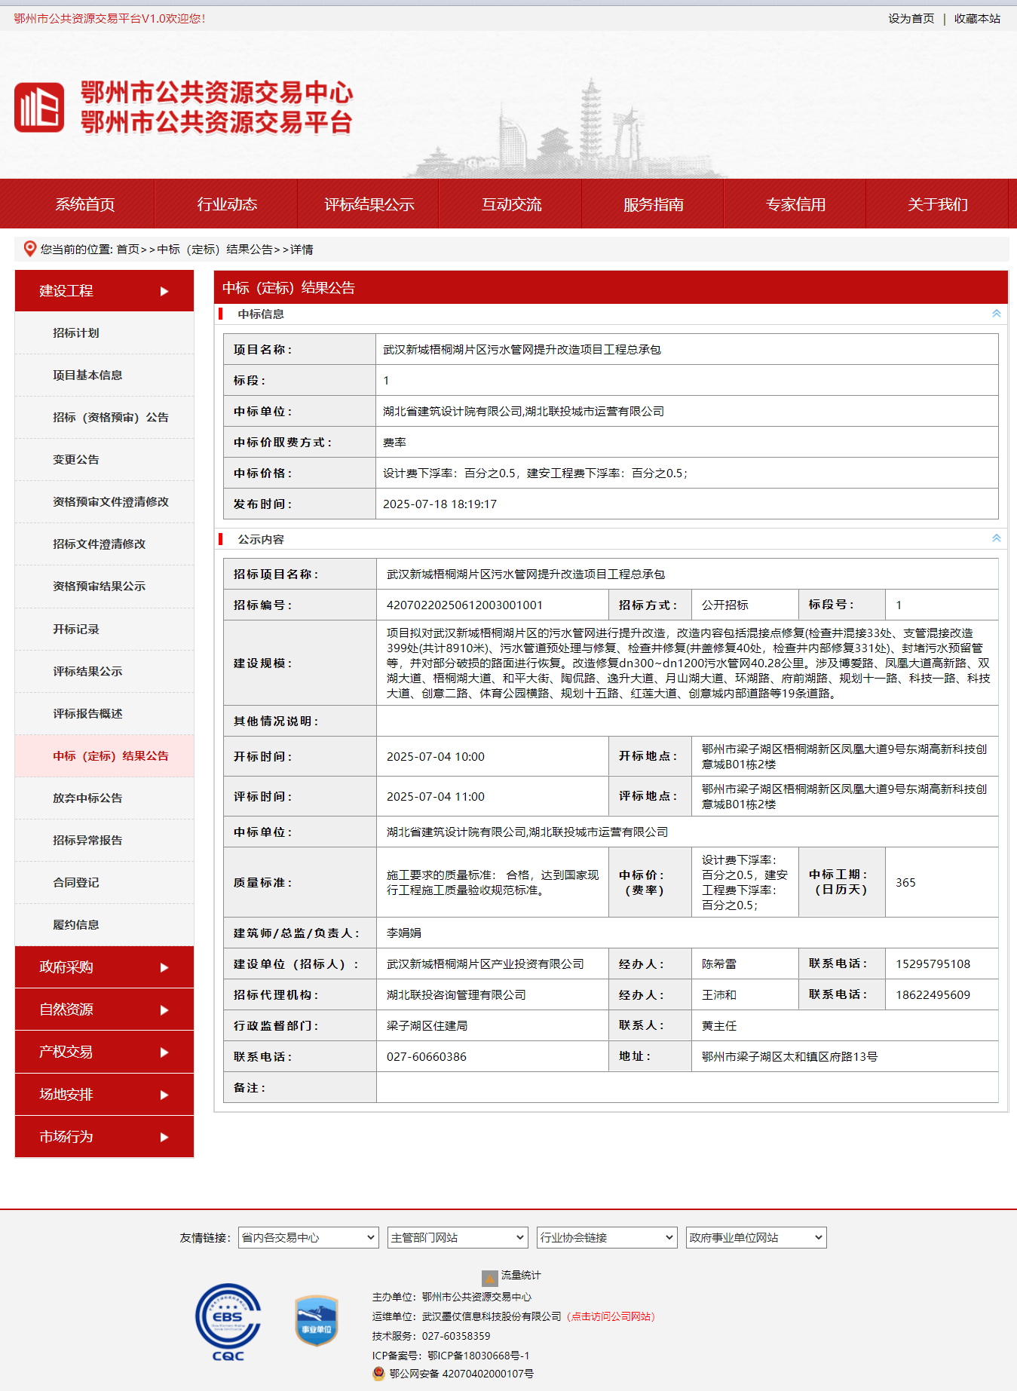Click the 设为首页 link
Image resolution: width=1017 pixels, height=1391 pixels.
pyautogui.click(x=911, y=18)
